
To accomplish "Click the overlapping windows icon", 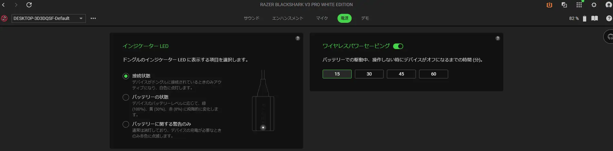I will (564, 5).
